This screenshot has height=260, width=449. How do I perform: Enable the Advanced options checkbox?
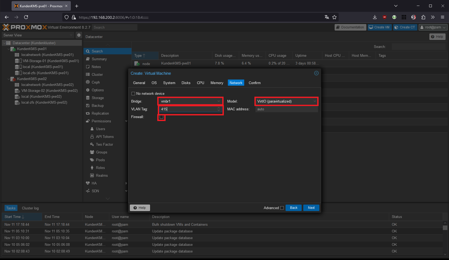(282, 208)
